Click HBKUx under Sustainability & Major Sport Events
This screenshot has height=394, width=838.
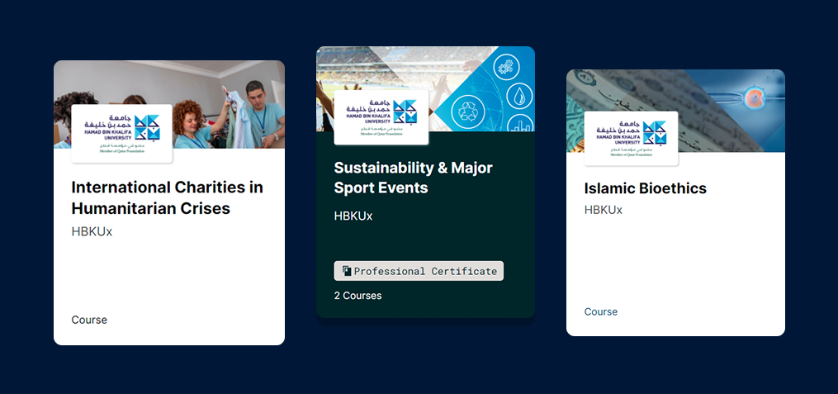tap(353, 216)
